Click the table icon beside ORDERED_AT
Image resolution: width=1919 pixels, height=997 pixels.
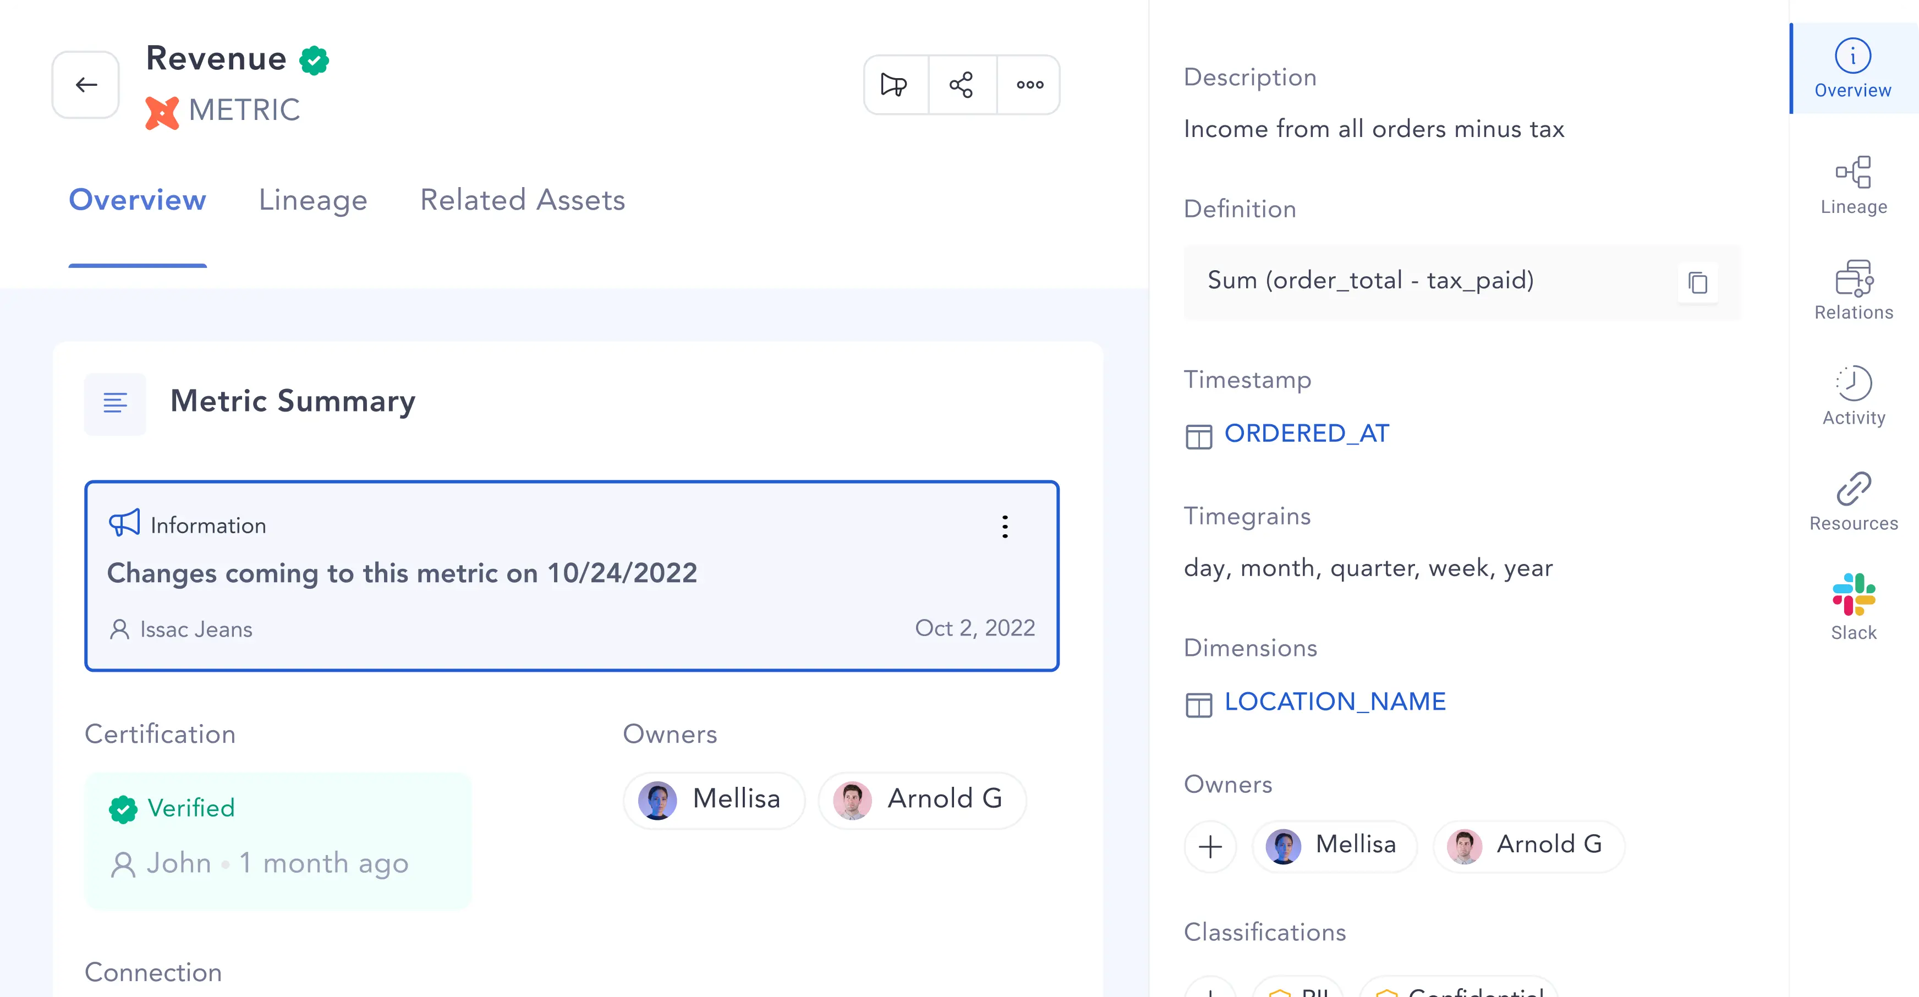pos(1199,437)
